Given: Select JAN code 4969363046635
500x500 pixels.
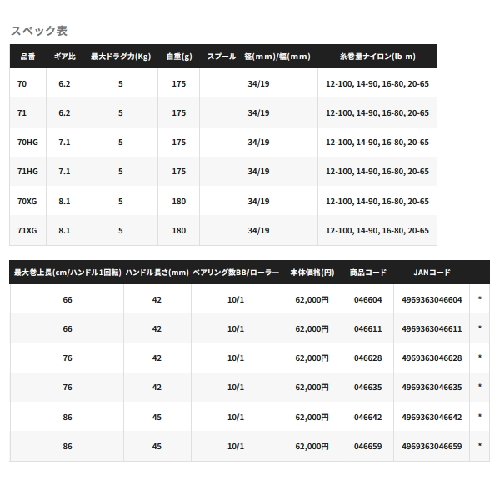Looking at the screenshot, I should [x=432, y=387].
